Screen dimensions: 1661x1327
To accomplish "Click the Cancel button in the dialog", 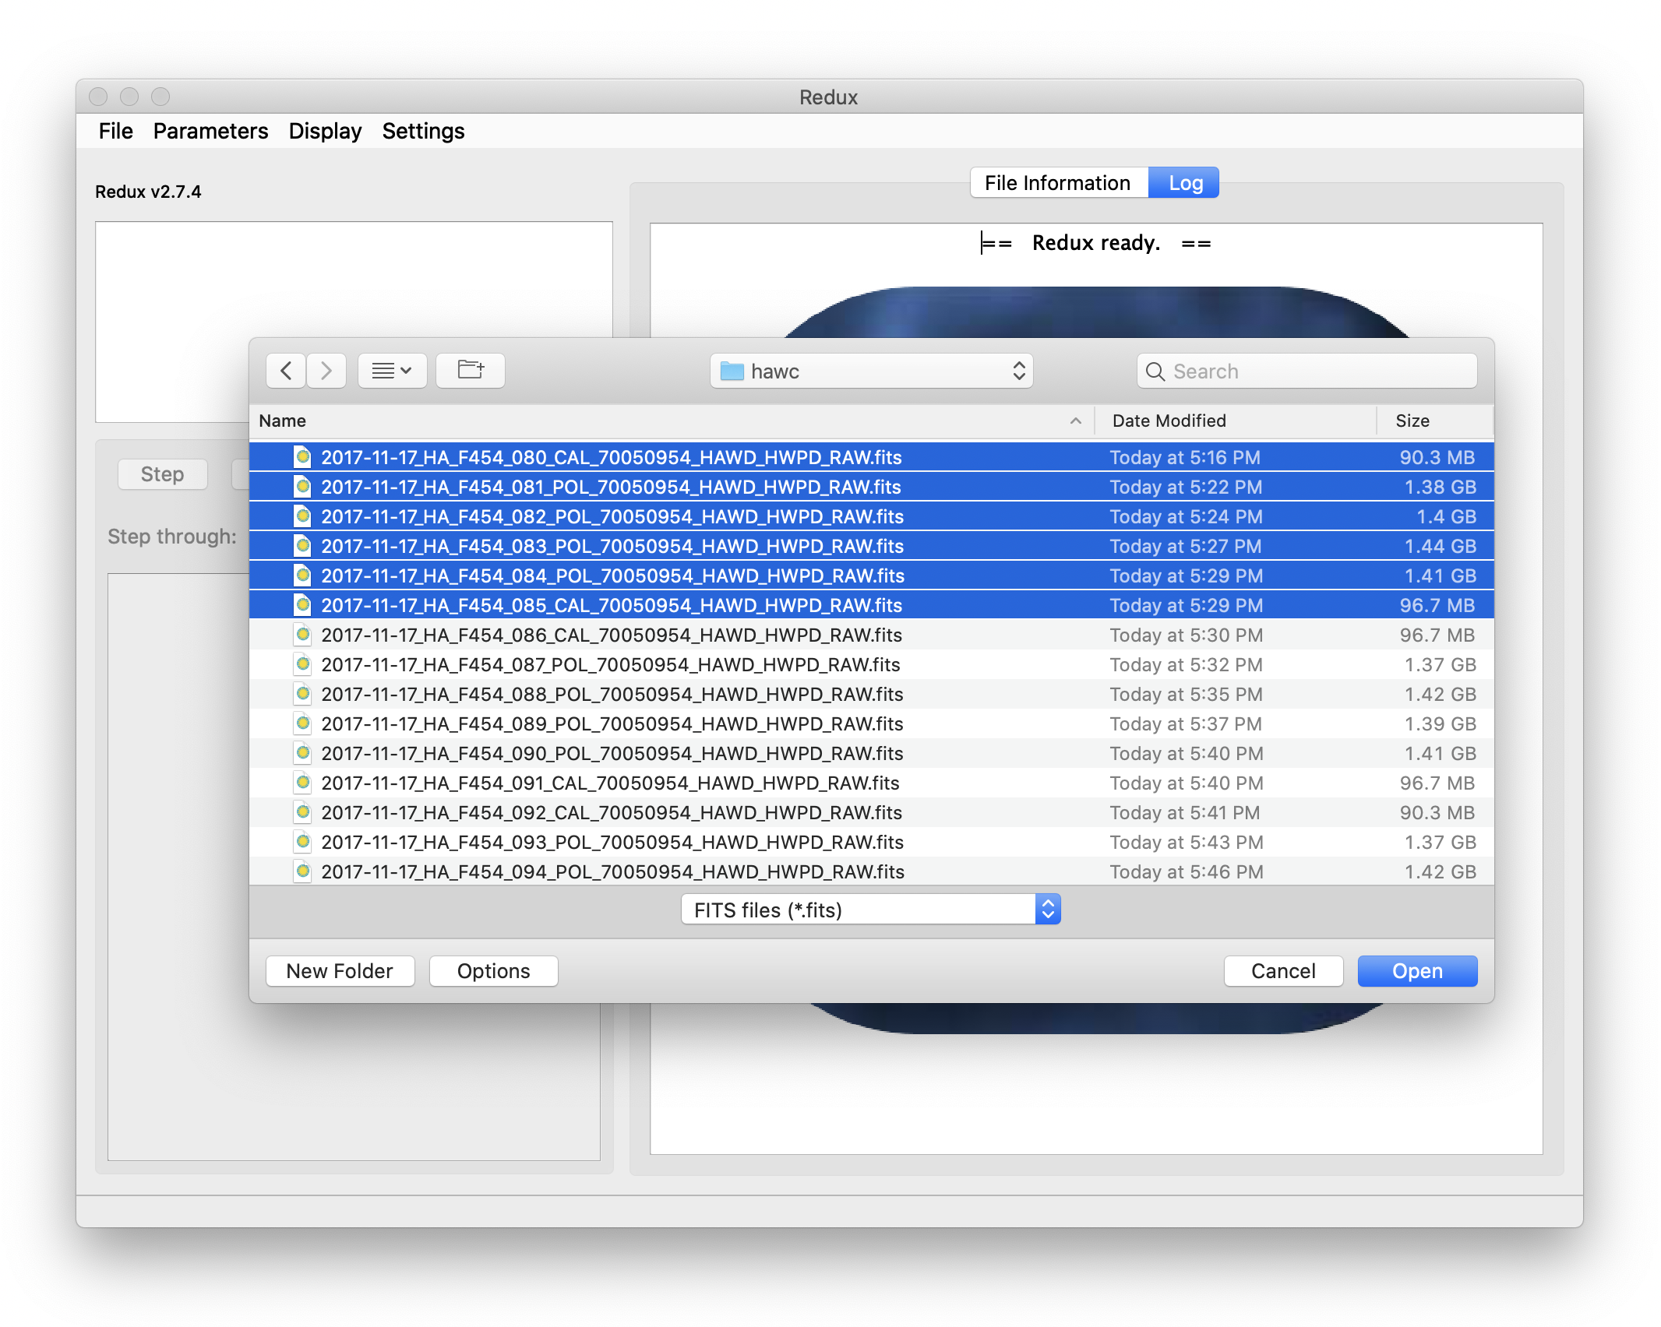I will [1282, 970].
